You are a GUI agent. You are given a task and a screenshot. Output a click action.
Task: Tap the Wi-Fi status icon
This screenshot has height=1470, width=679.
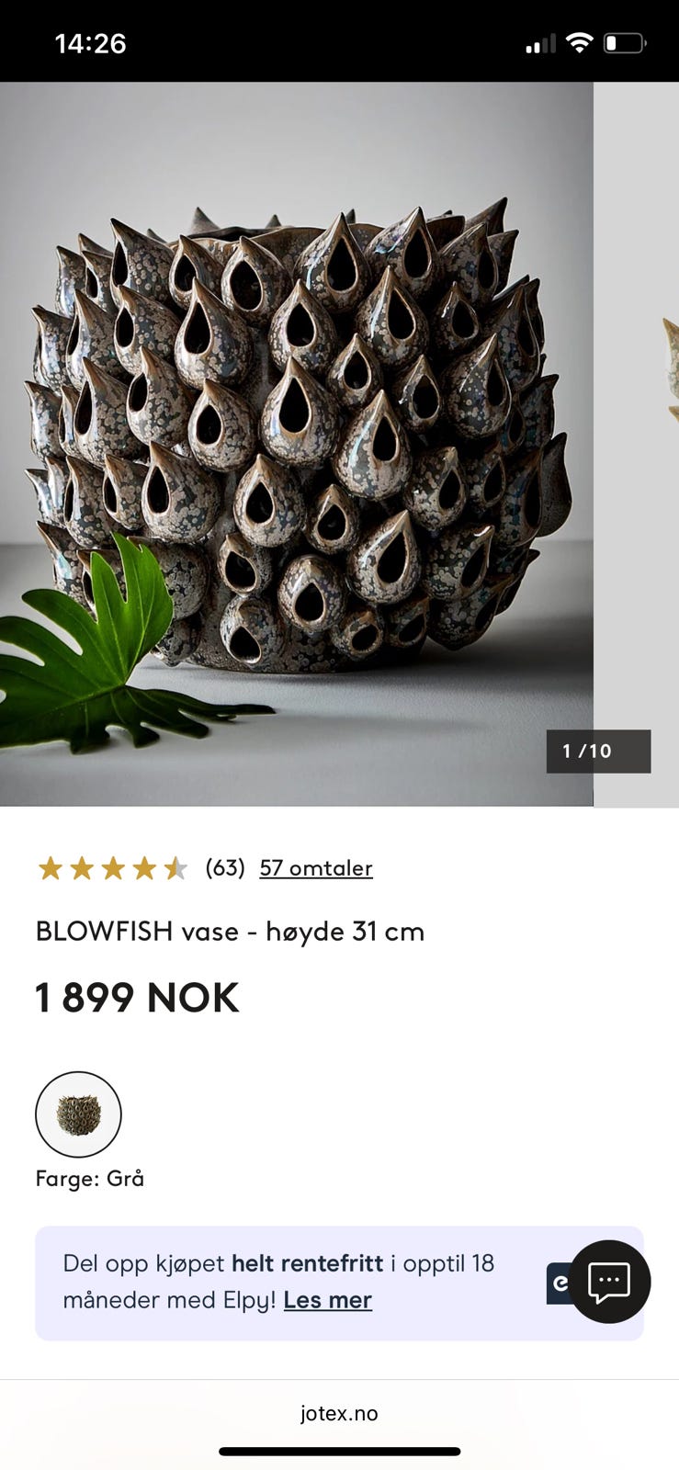579,42
